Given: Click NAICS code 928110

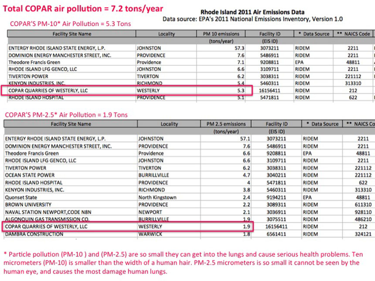Looking at the screenshot, I should [x=363, y=212].
